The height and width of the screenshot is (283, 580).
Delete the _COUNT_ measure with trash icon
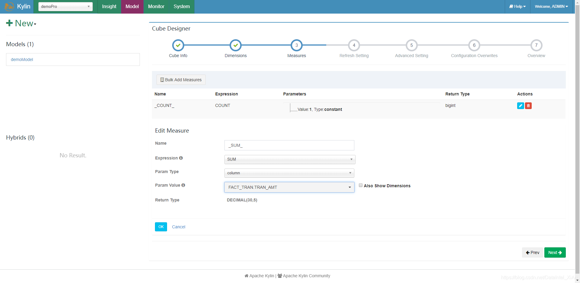tap(528, 106)
